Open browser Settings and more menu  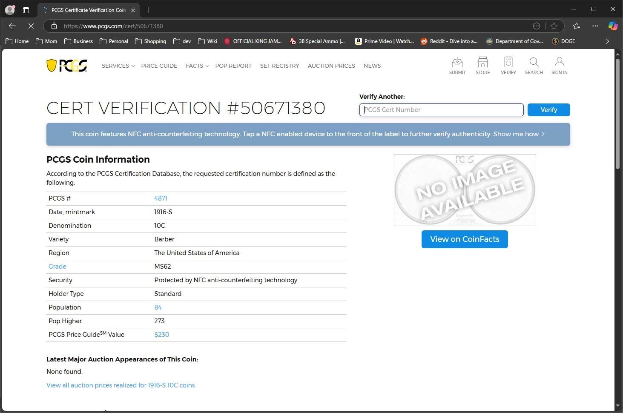595,26
